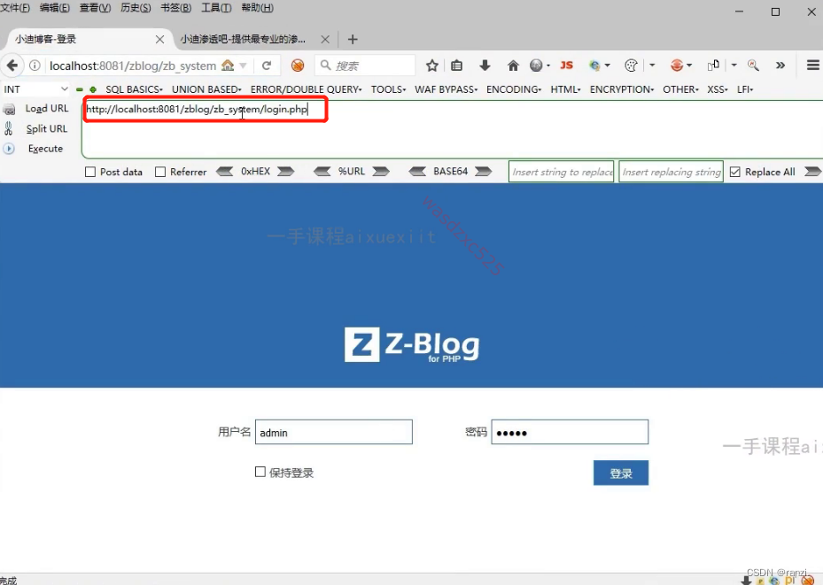
Task: Click right arrow beside BASE64
Action: tap(483, 172)
